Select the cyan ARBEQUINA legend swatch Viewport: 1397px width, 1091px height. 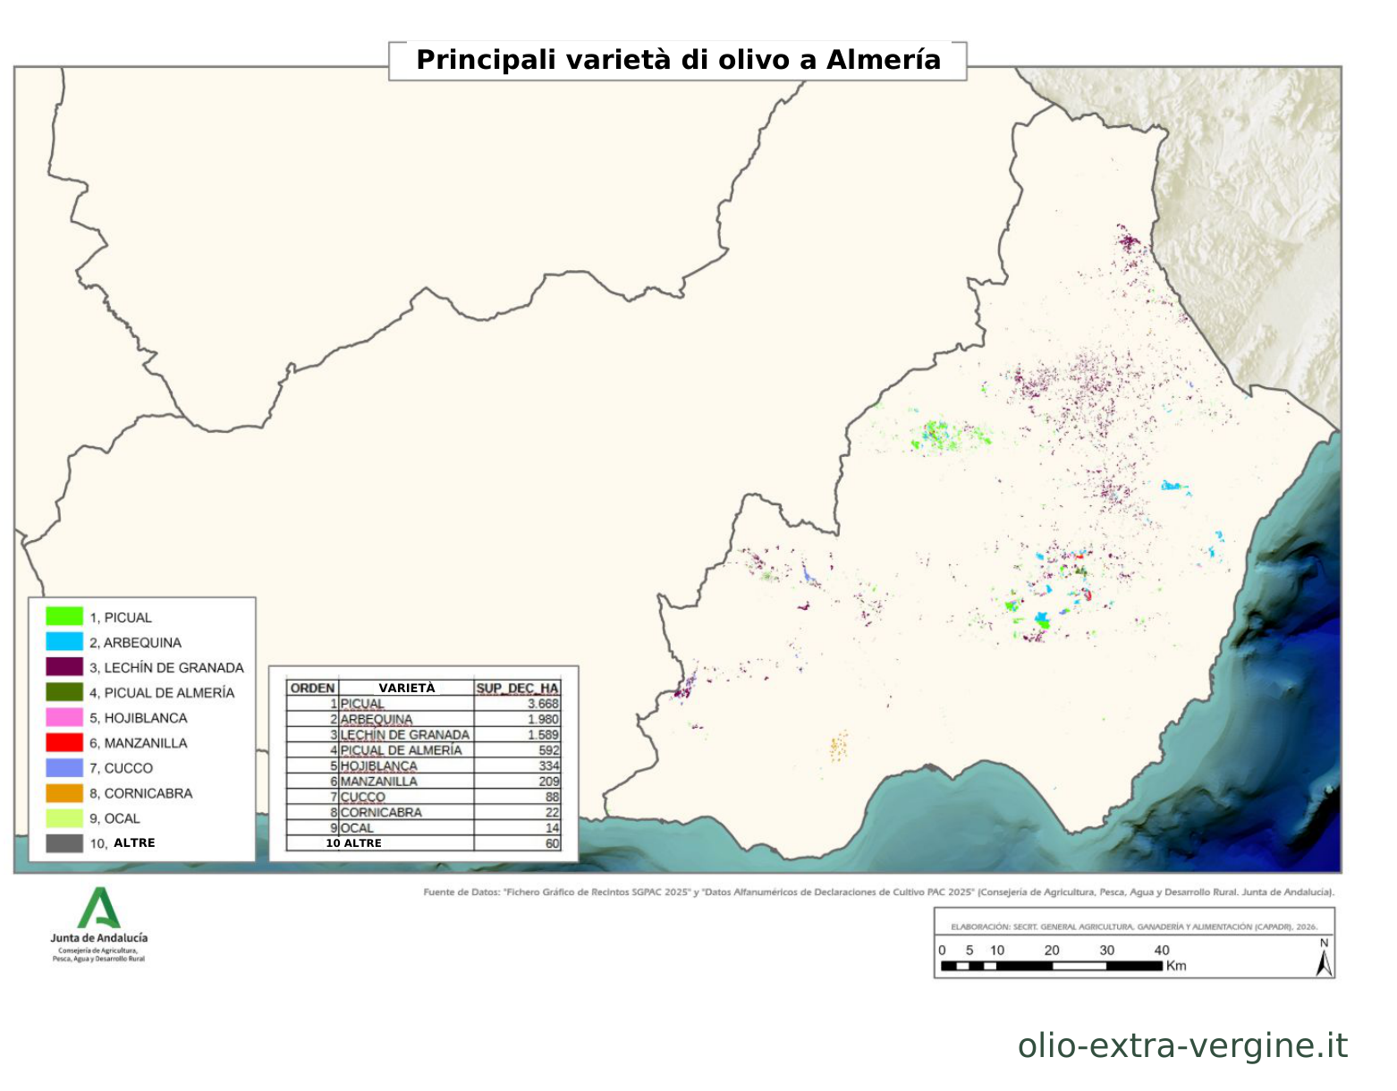pyautogui.click(x=64, y=642)
